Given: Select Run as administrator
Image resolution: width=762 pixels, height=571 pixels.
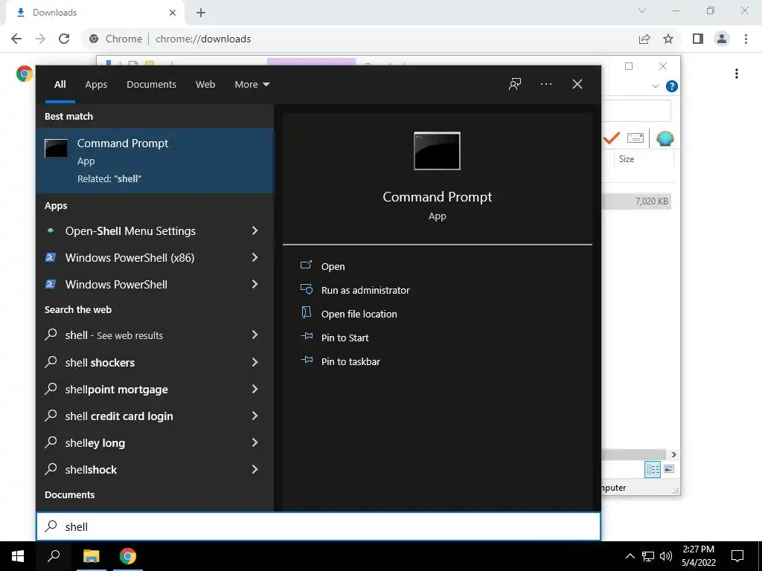Looking at the screenshot, I should pos(365,290).
